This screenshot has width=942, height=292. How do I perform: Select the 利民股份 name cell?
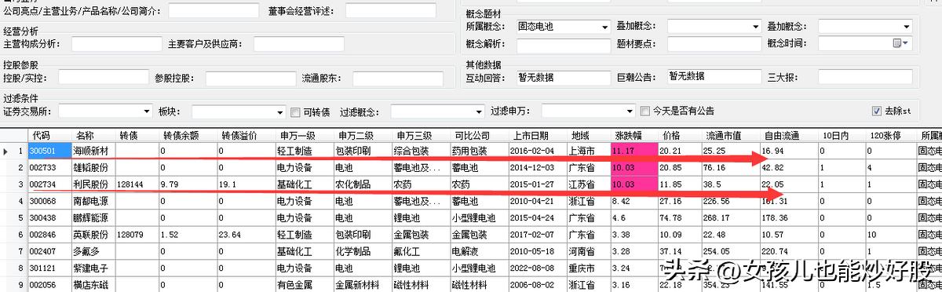tap(94, 184)
